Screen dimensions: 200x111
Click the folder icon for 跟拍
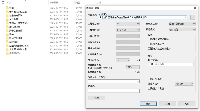7,34
